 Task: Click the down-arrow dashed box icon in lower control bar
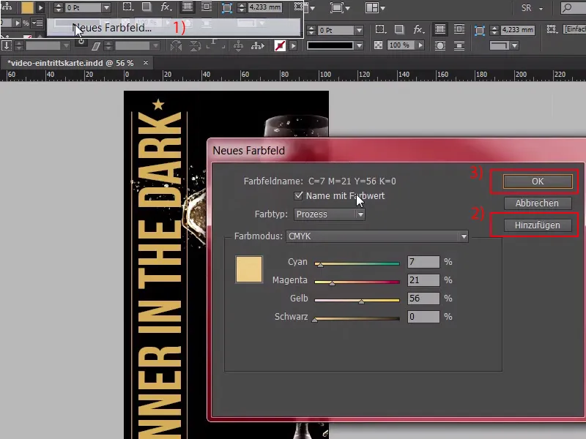click(x=7, y=46)
